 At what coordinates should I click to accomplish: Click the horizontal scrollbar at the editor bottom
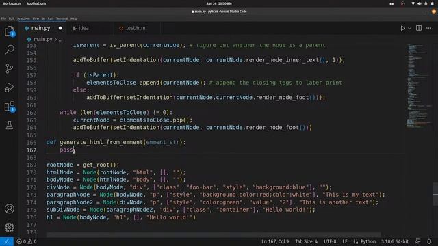click(x=214, y=234)
